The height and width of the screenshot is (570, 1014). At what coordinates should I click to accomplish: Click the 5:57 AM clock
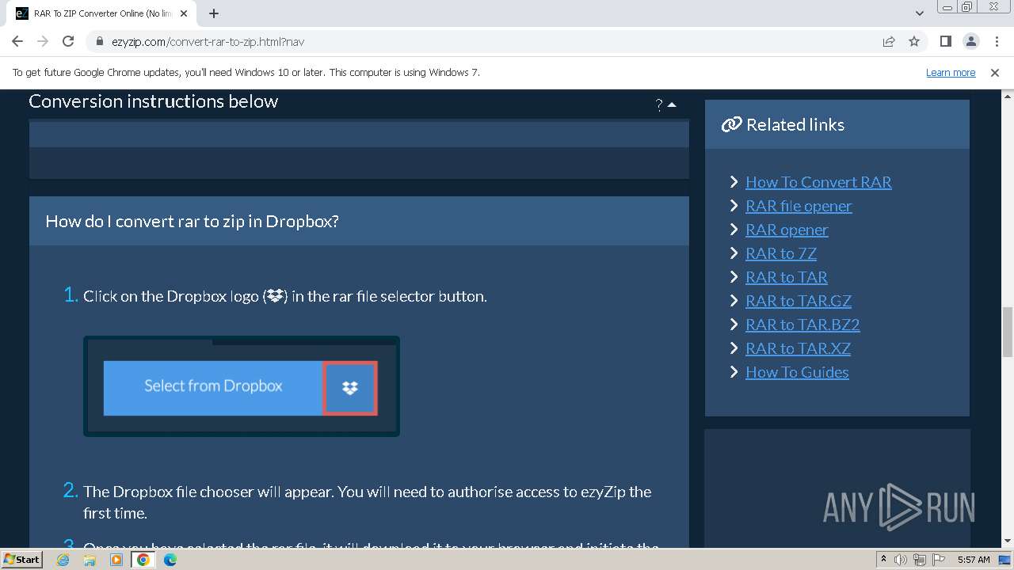pyautogui.click(x=974, y=559)
